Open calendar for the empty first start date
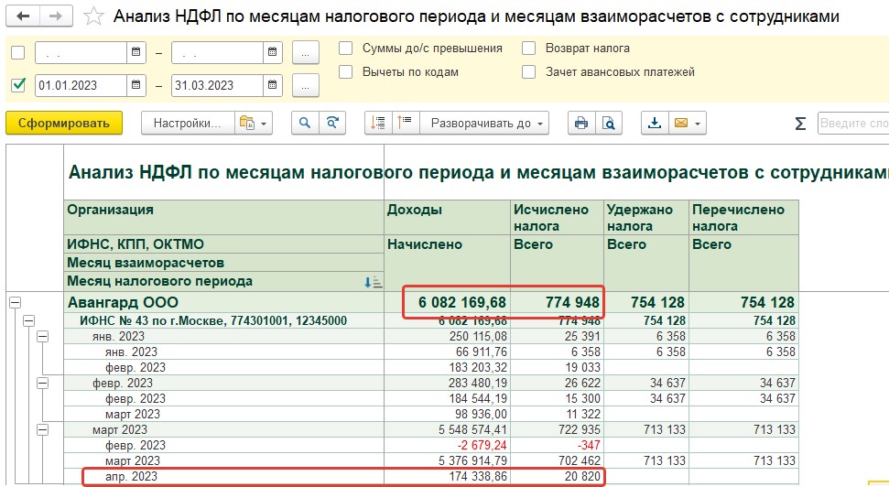Viewport: 889px width, 487px height. click(136, 52)
